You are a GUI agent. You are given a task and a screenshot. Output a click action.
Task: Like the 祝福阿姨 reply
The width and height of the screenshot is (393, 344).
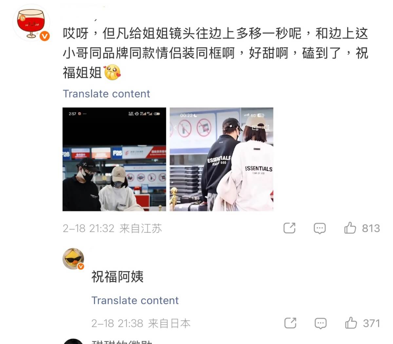tap(351, 323)
